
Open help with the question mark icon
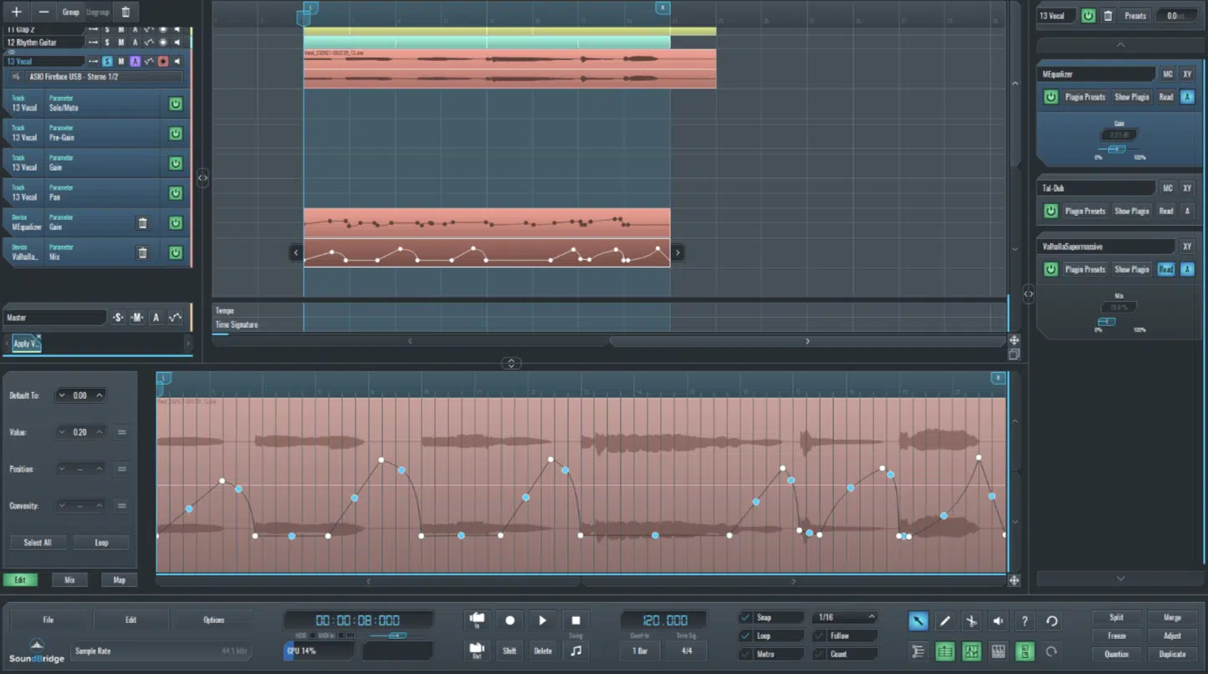[x=1025, y=620]
